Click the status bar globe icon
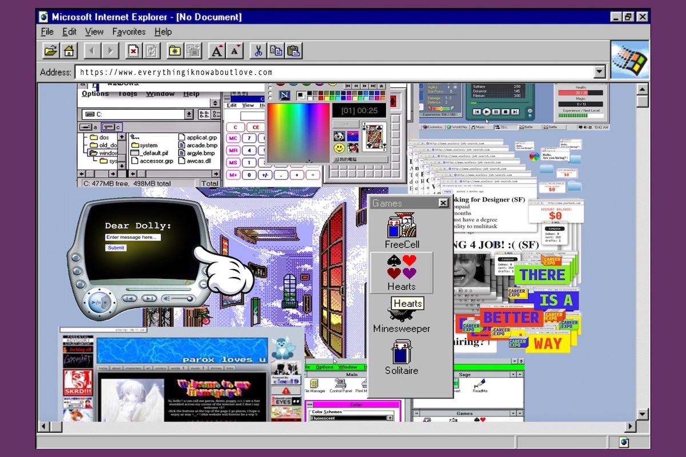Viewport: 686px width, 457px height. point(624,442)
